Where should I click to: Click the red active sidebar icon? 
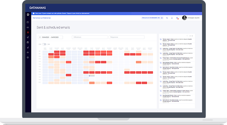click(x=28, y=32)
